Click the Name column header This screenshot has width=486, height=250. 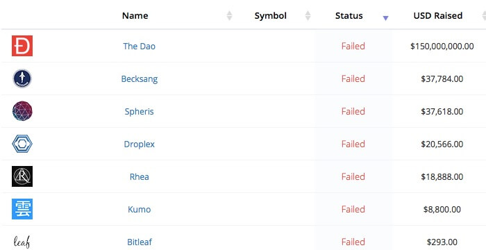(135, 15)
